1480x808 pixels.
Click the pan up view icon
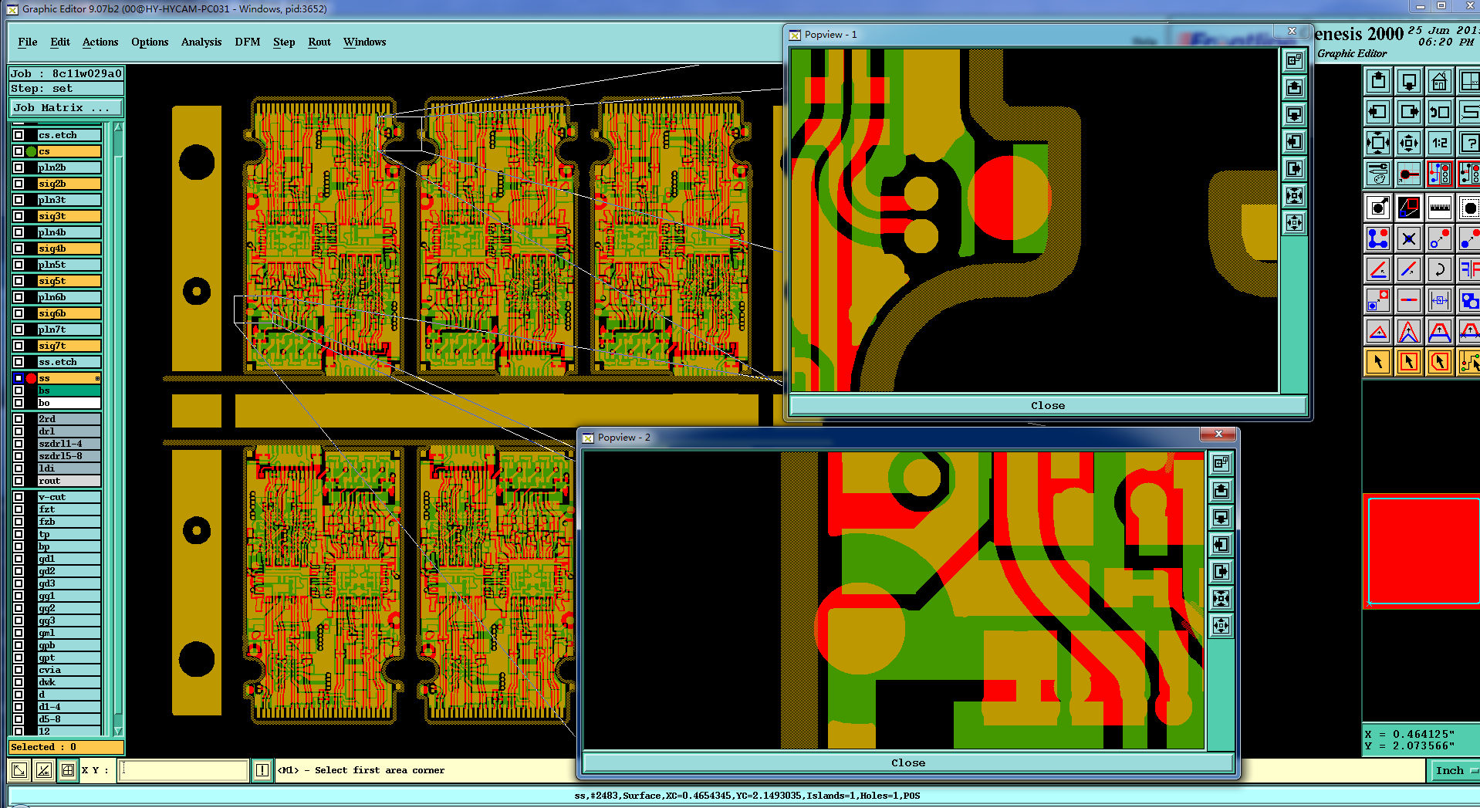point(1378,81)
